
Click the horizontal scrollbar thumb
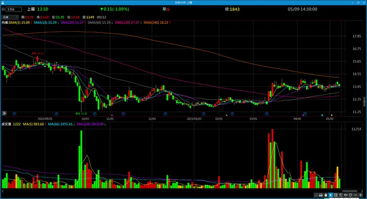click(x=350, y=191)
